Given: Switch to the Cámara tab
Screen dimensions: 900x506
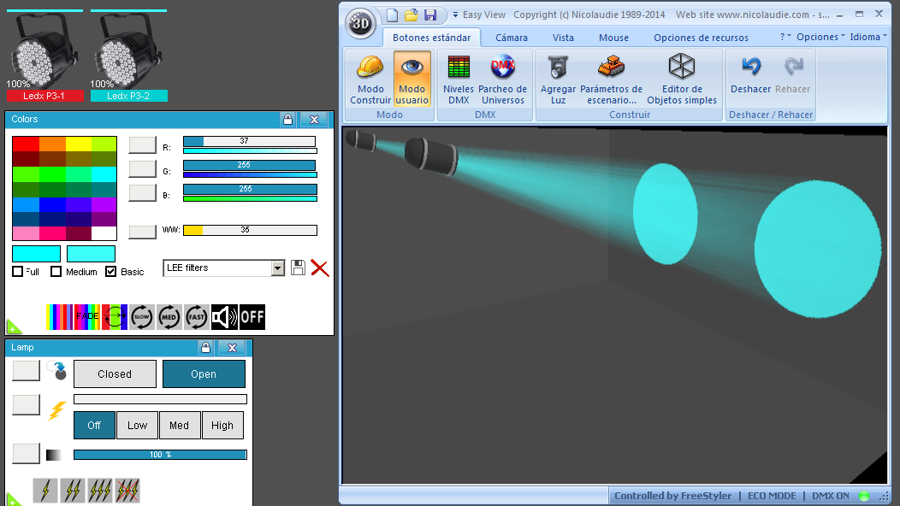Looking at the screenshot, I should pos(512,38).
